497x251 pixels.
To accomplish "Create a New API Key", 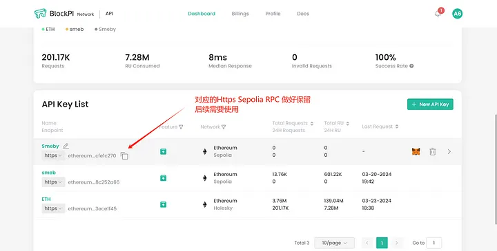I will click(x=430, y=105).
